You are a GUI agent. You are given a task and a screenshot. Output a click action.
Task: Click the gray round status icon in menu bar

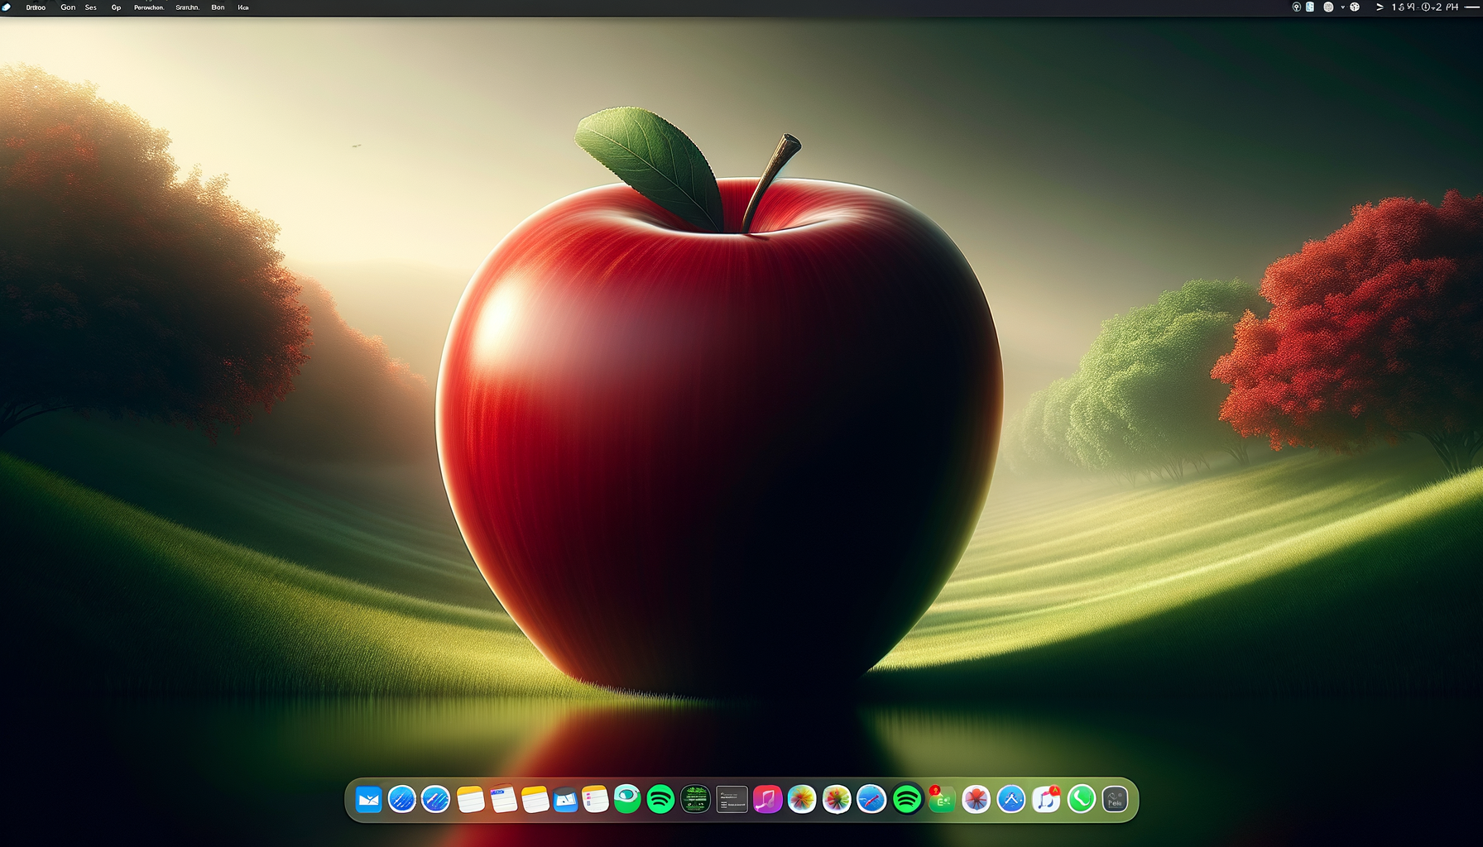pyautogui.click(x=1328, y=7)
